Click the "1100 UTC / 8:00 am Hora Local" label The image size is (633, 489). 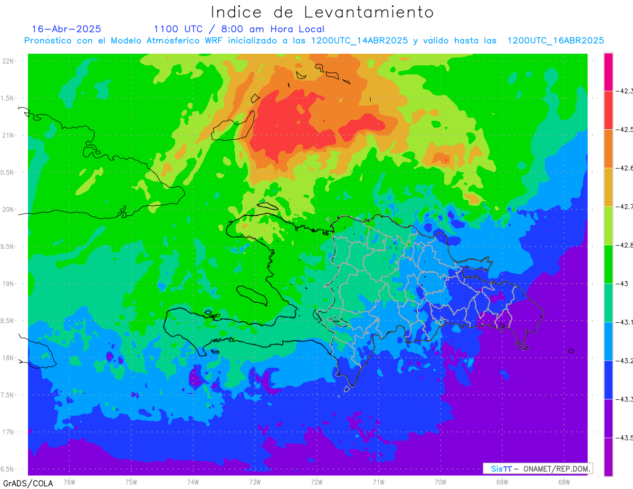tap(239, 30)
